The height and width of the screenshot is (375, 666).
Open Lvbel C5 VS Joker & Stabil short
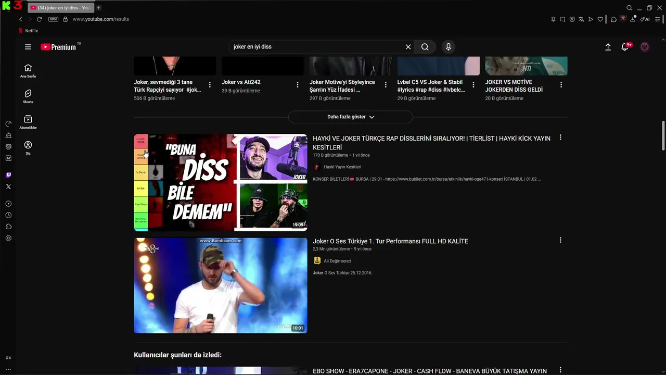tap(431, 86)
